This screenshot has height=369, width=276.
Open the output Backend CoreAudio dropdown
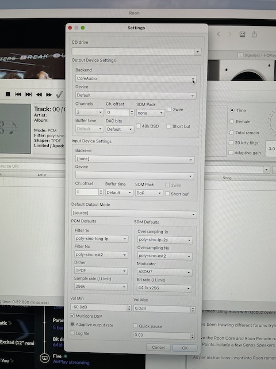tap(136, 78)
